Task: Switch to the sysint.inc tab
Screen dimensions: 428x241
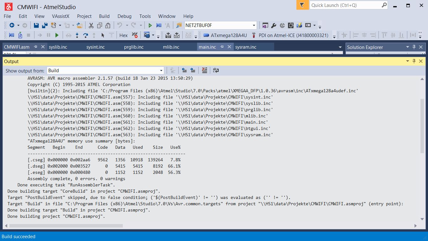Action: [x=96, y=47]
